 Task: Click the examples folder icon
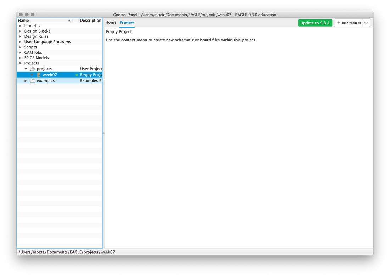click(x=33, y=81)
